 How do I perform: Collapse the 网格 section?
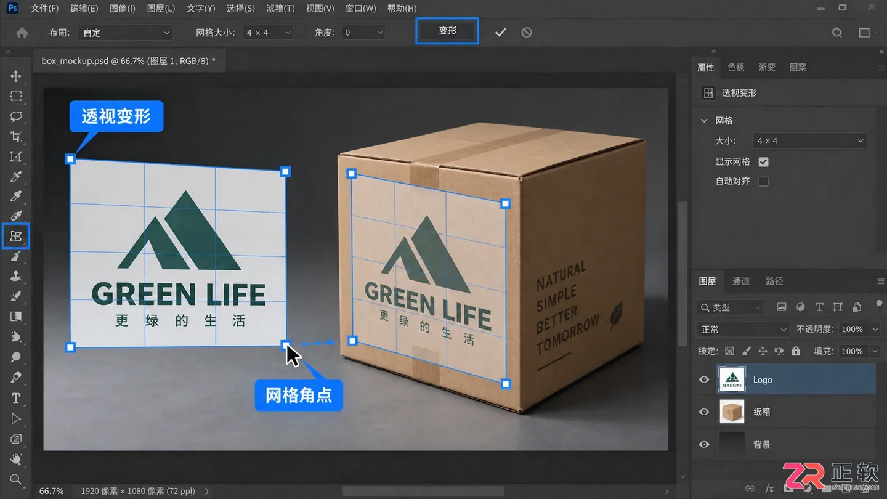tap(705, 121)
